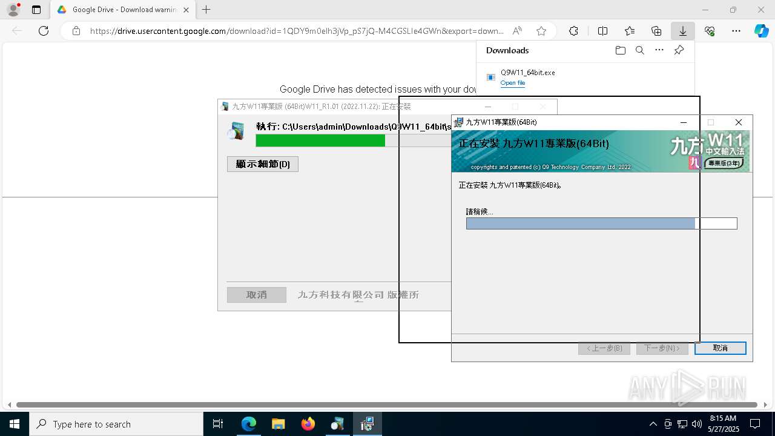This screenshot has width=775, height=436.
Task: Open the downloads folder icon in Downloads panel
Action: [x=620, y=50]
